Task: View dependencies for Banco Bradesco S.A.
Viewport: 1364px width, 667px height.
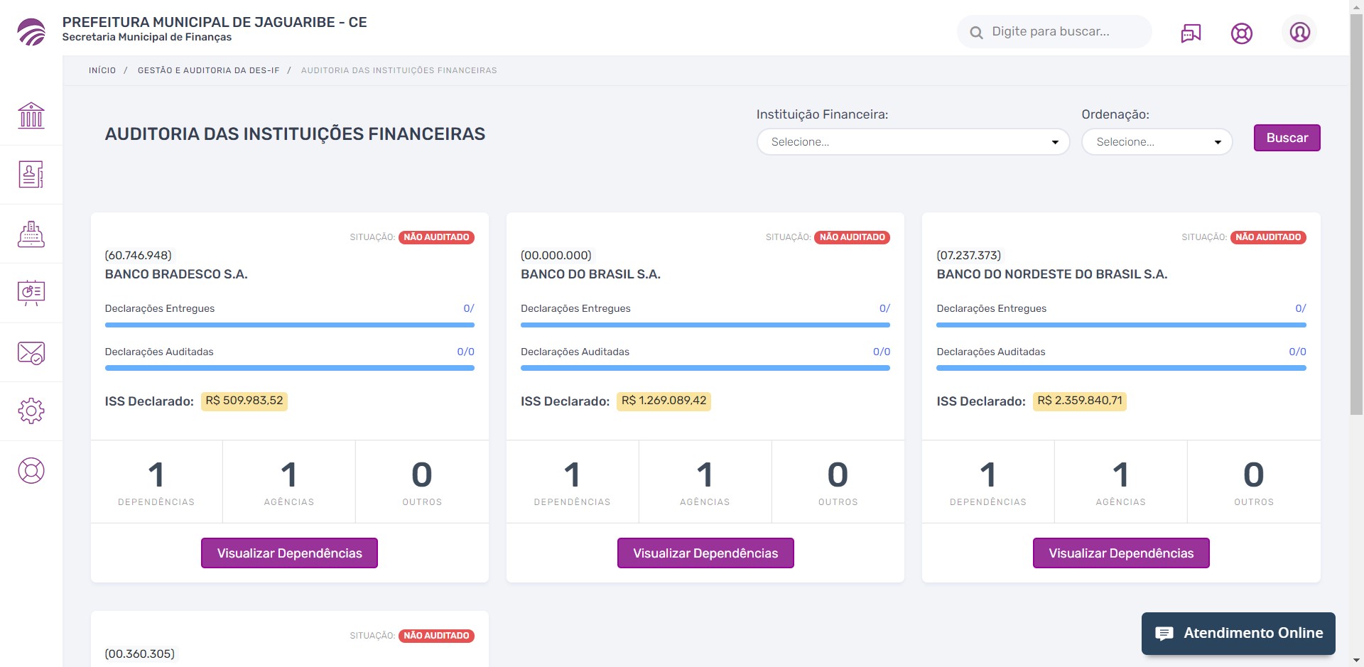Action: 289,553
